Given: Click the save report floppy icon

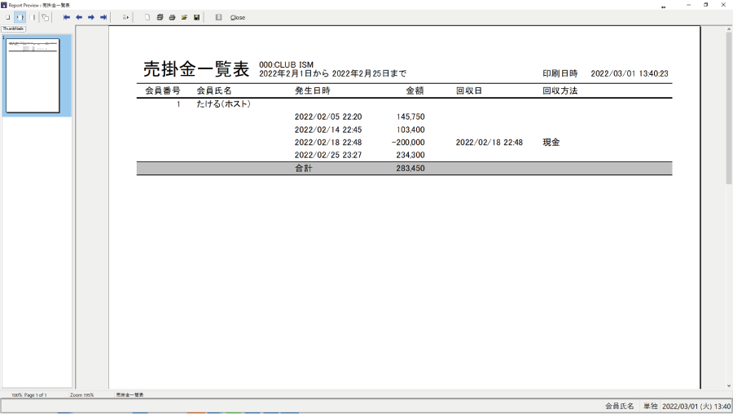Looking at the screenshot, I should tap(196, 17).
